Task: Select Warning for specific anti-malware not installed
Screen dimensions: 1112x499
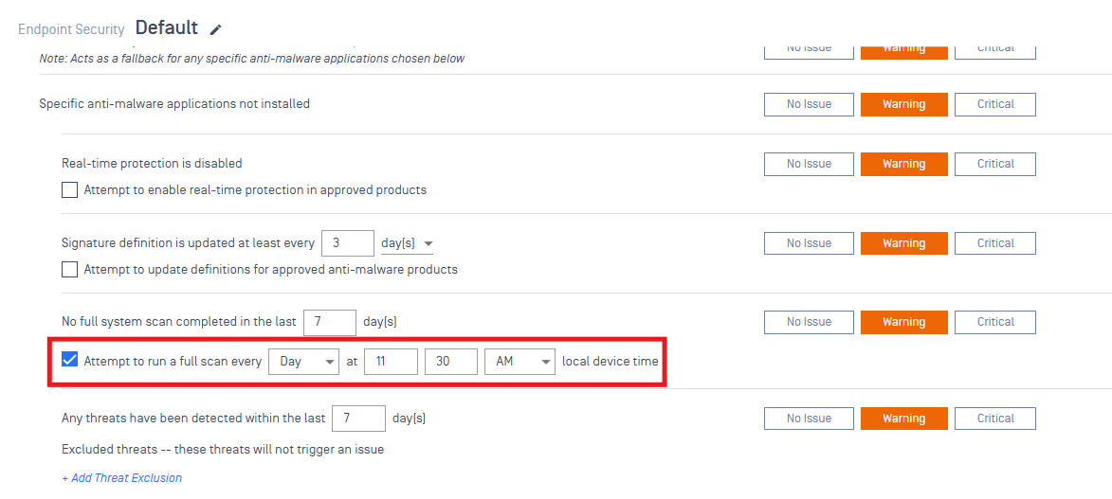Action: [x=903, y=104]
